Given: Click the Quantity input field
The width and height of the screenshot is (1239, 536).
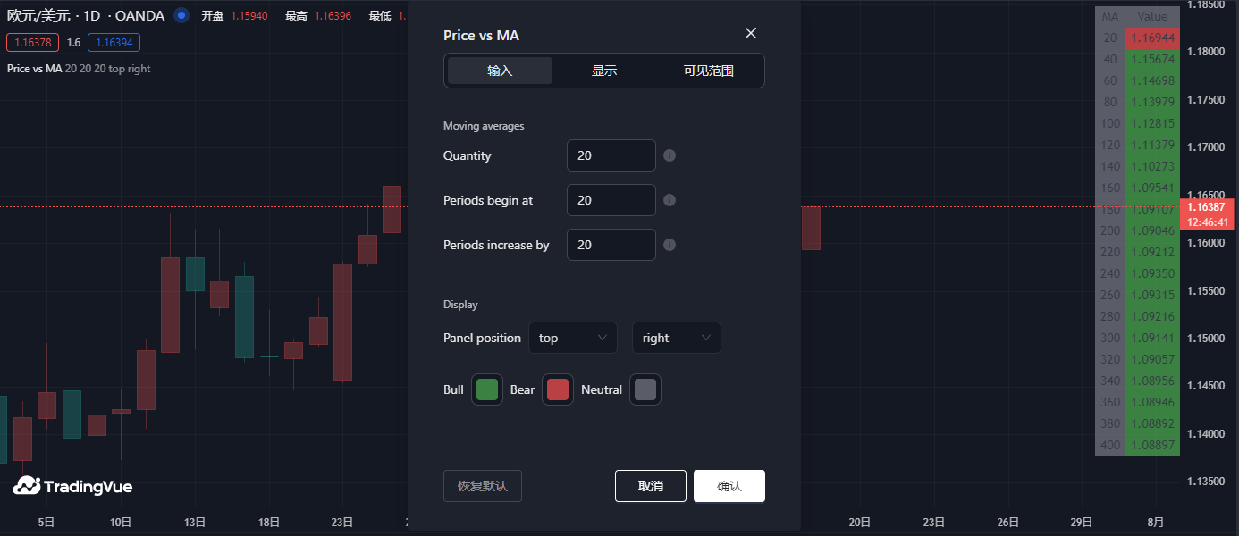Looking at the screenshot, I should click(611, 155).
